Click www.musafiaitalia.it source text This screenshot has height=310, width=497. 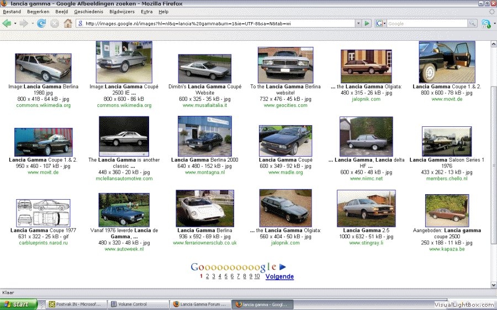pyautogui.click(x=205, y=105)
